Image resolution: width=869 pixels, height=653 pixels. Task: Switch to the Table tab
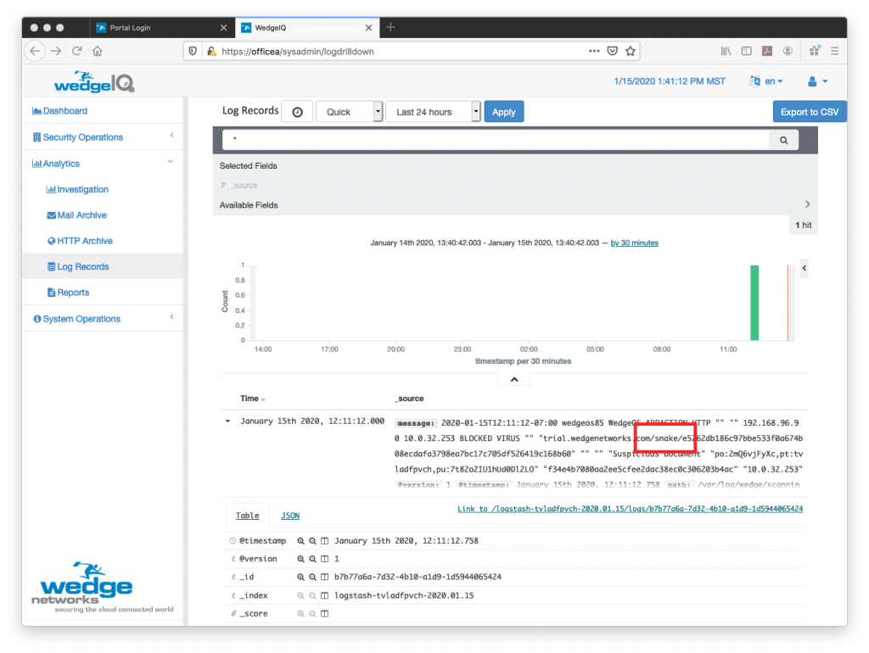[x=247, y=516]
